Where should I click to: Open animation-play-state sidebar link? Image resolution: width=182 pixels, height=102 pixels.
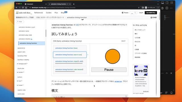[x=25, y=35]
